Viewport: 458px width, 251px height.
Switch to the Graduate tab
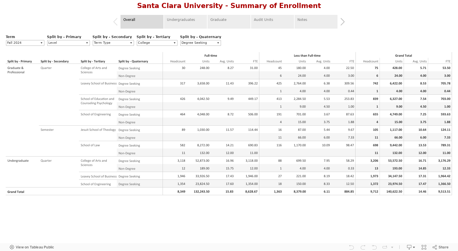pos(229,22)
